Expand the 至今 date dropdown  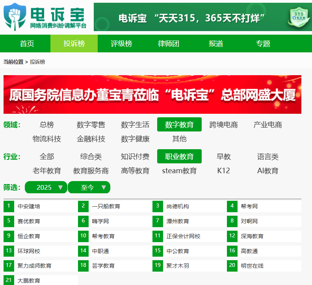point(89,187)
